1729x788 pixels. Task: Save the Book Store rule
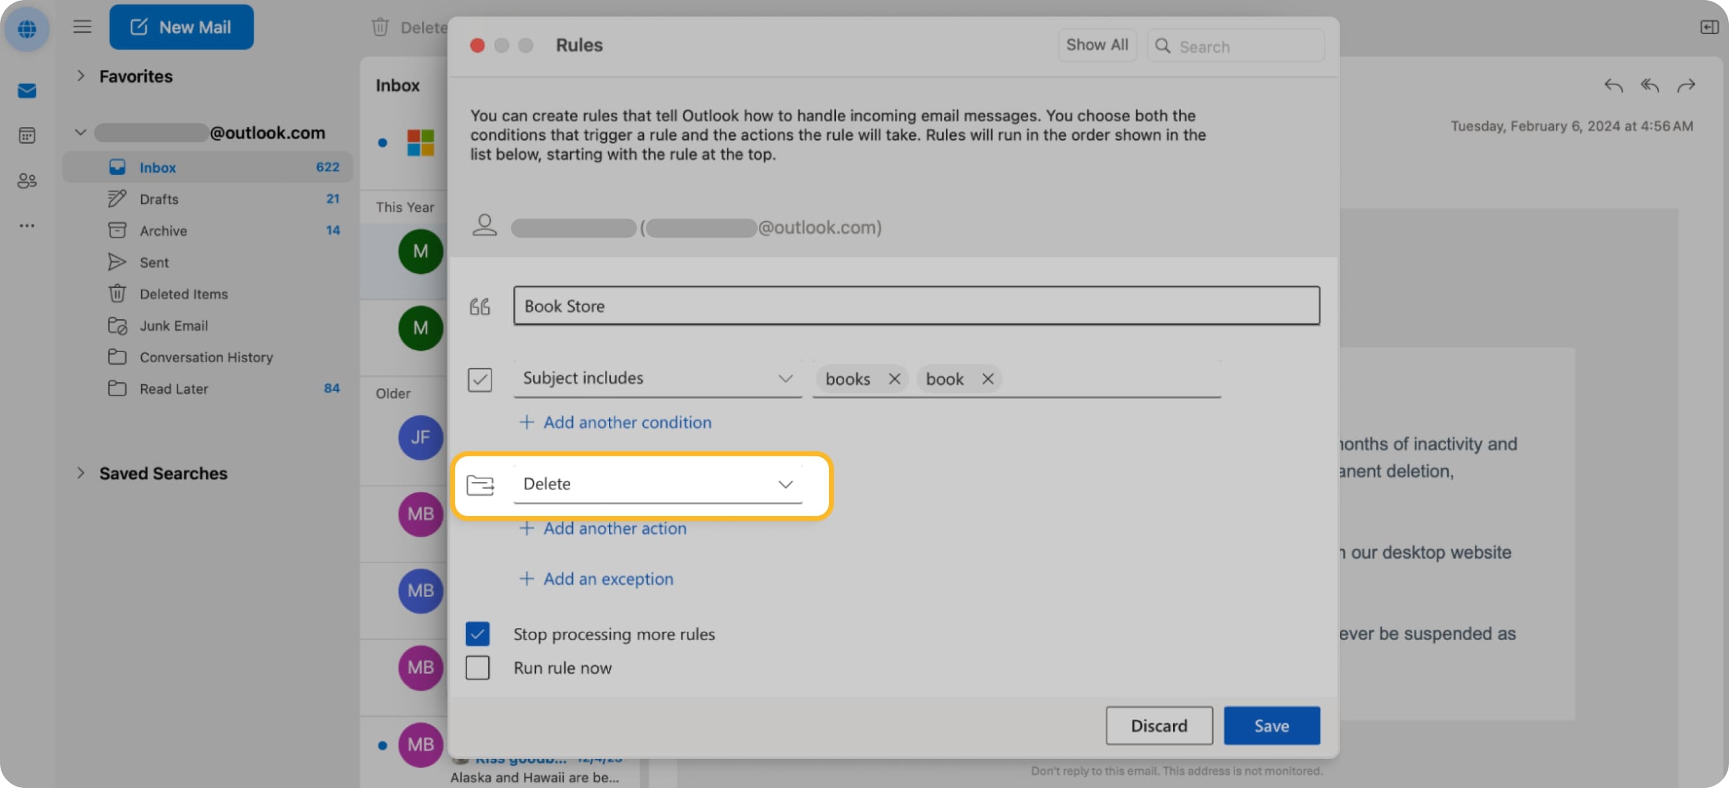pyautogui.click(x=1271, y=726)
